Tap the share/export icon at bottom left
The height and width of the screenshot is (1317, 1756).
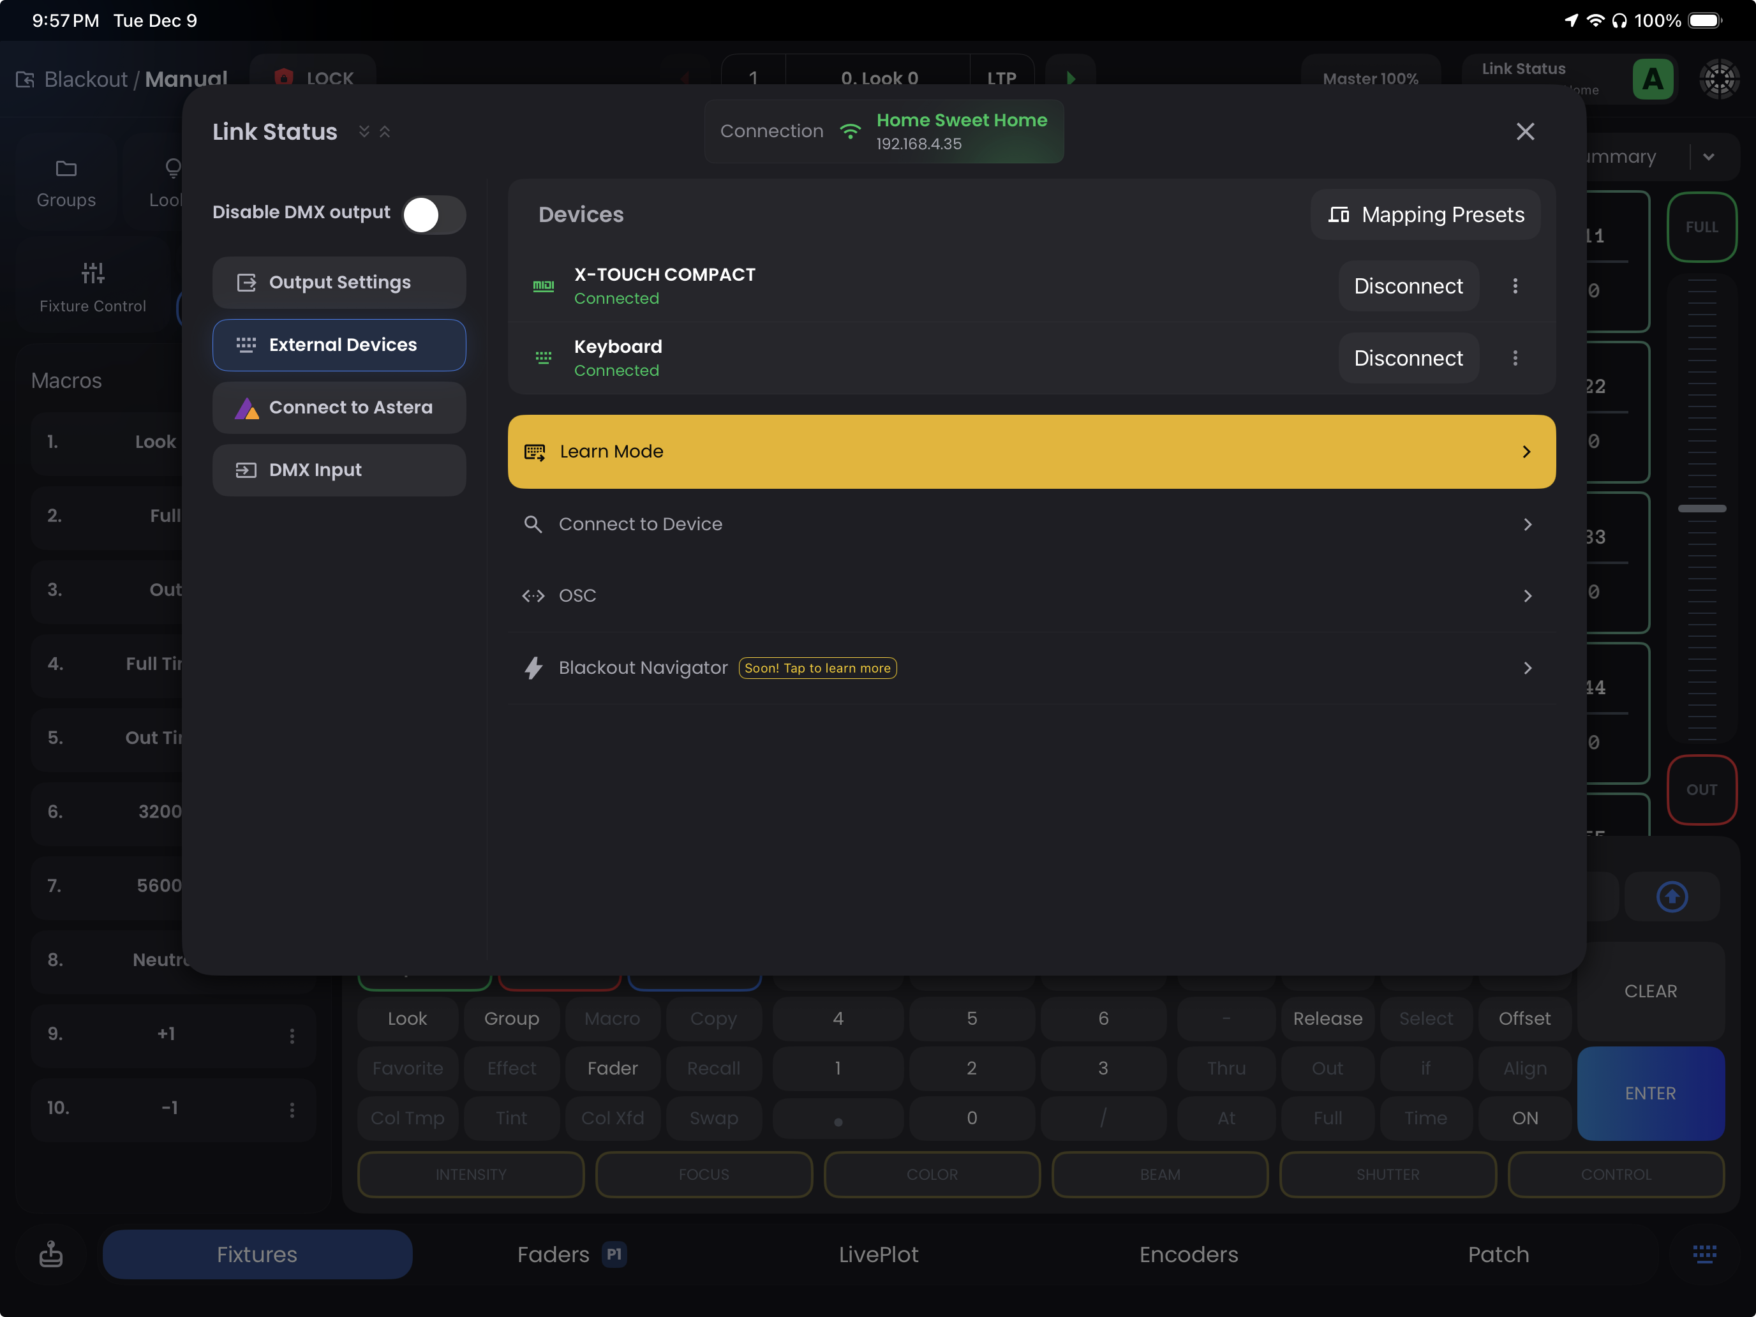(x=51, y=1253)
